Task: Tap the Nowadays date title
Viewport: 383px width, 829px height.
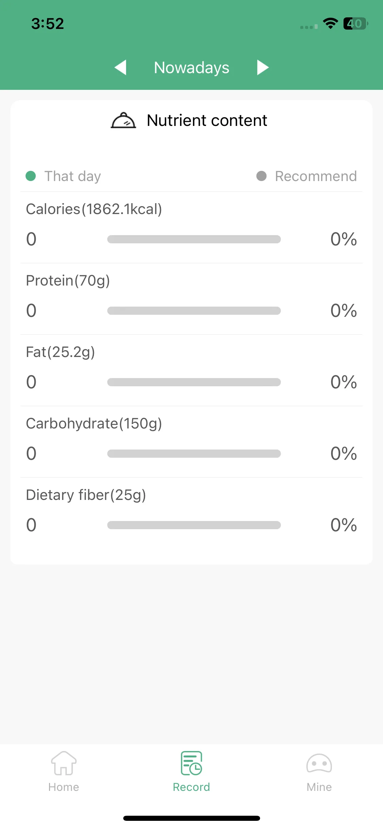Action: (x=192, y=67)
